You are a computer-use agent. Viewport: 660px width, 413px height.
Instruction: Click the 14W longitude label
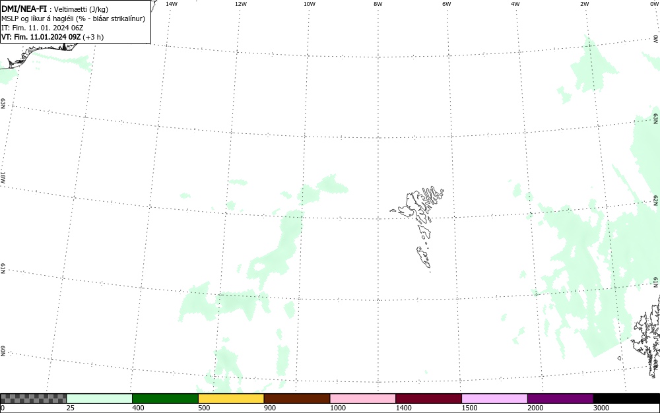[172, 4]
